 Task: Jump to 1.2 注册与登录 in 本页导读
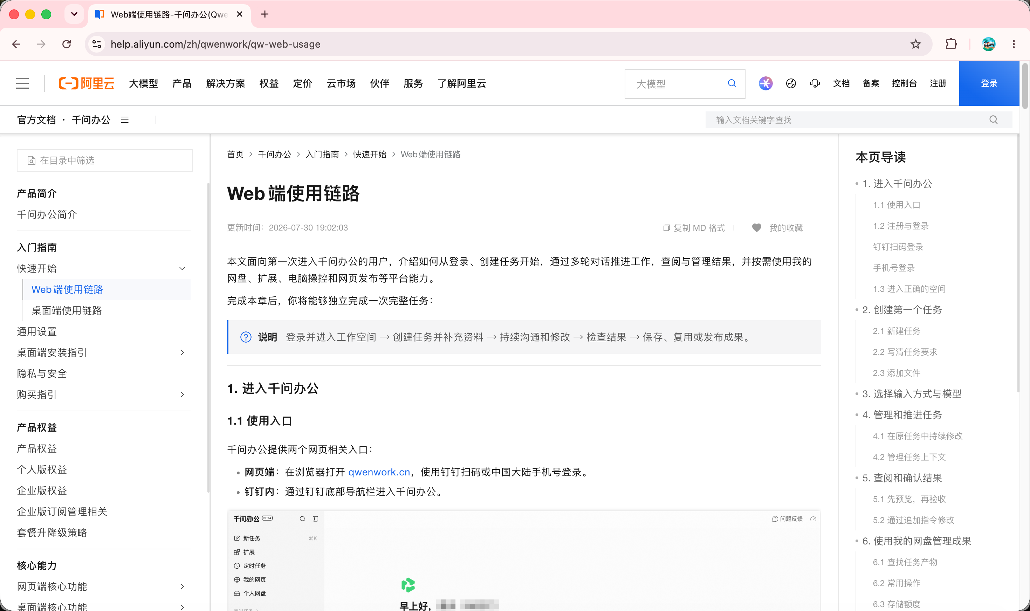tap(901, 226)
